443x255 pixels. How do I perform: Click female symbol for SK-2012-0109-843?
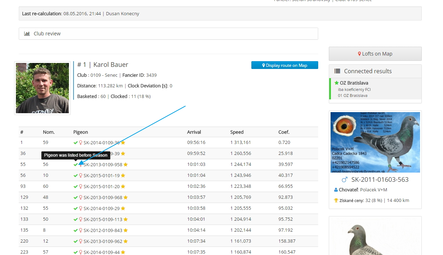[80, 230]
